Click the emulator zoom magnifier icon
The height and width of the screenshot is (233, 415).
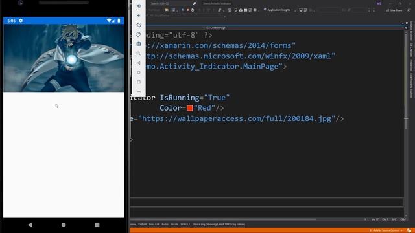click(139, 53)
